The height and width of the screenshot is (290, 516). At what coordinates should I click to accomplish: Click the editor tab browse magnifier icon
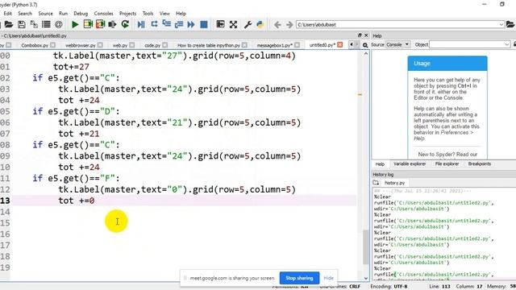pos(365,45)
